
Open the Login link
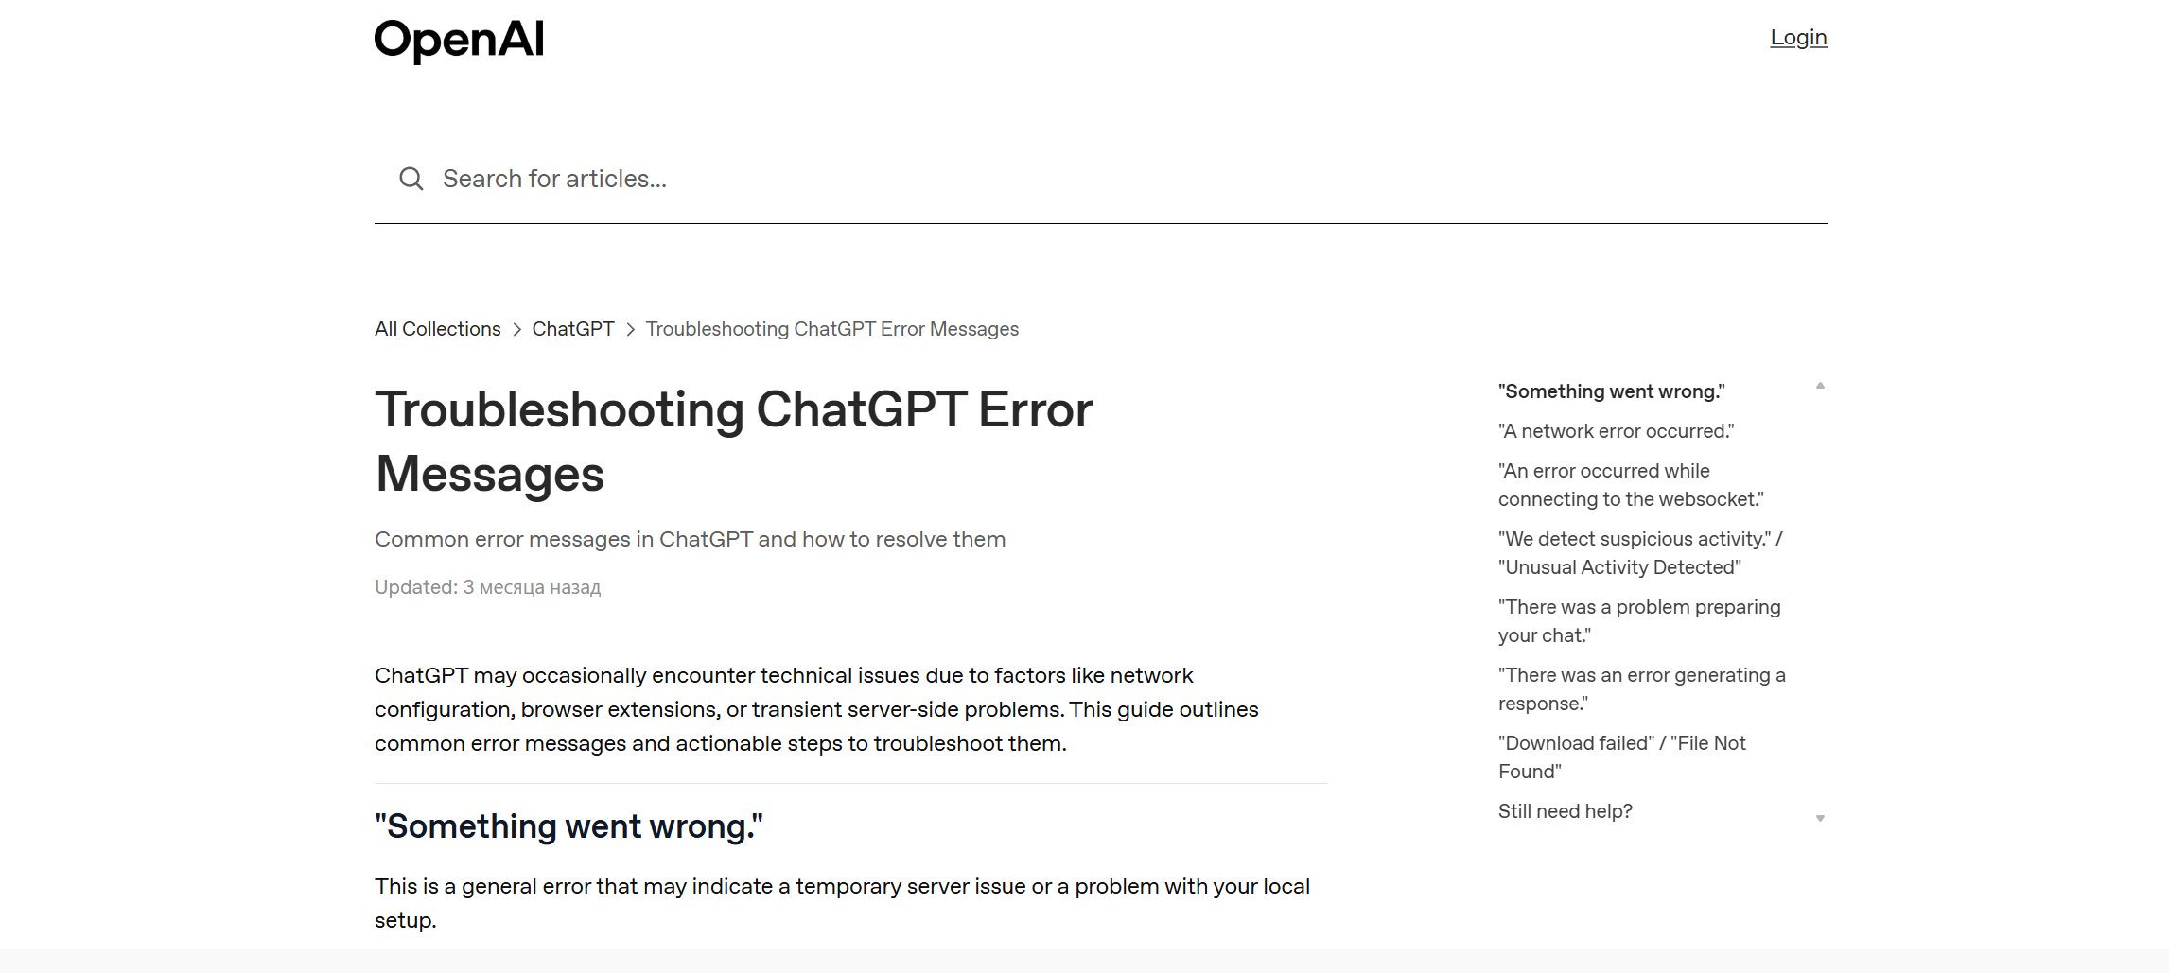pyautogui.click(x=1797, y=38)
